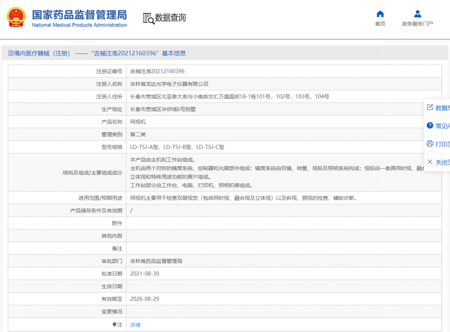Screen dimensions: 450x332
Task: Open 政务服务门户 via person icon
Action: pos(417,14)
